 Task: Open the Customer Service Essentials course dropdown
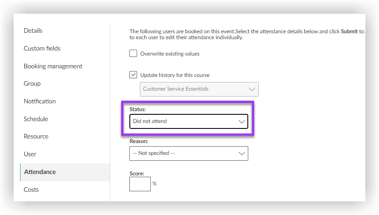tap(199, 89)
